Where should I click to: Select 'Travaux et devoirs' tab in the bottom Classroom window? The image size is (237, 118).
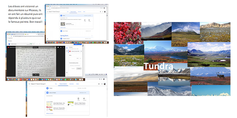[x=63, y=84]
